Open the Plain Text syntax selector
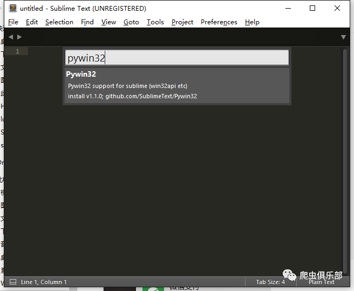The width and height of the screenshot is (354, 291). click(x=322, y=282)
